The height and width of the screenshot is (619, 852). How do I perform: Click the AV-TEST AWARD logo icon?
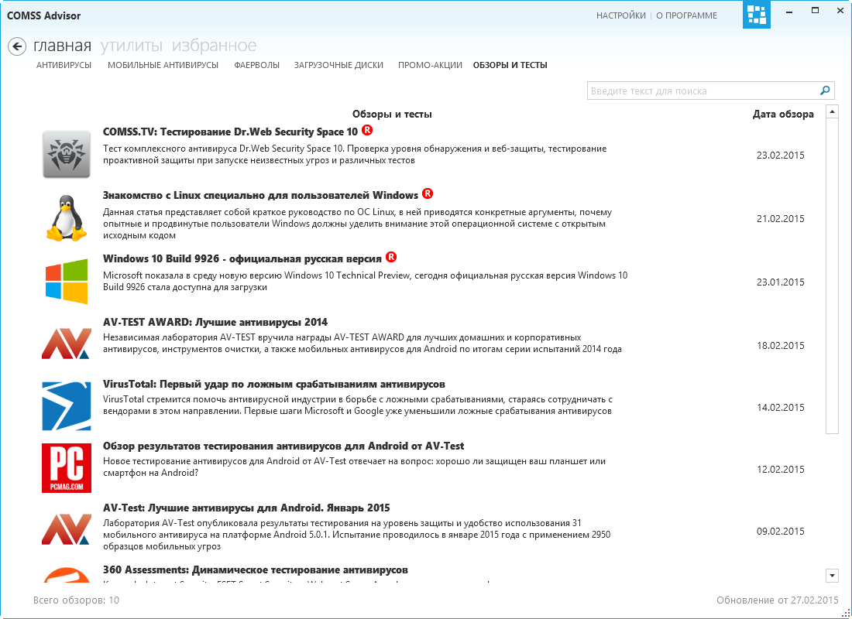click(67, 344)
